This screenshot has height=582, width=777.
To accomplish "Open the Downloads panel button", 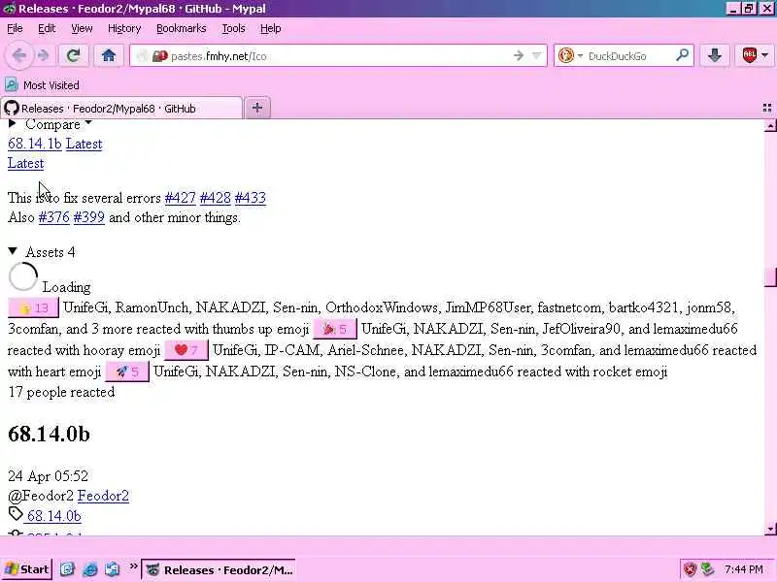I will point(715,55).
